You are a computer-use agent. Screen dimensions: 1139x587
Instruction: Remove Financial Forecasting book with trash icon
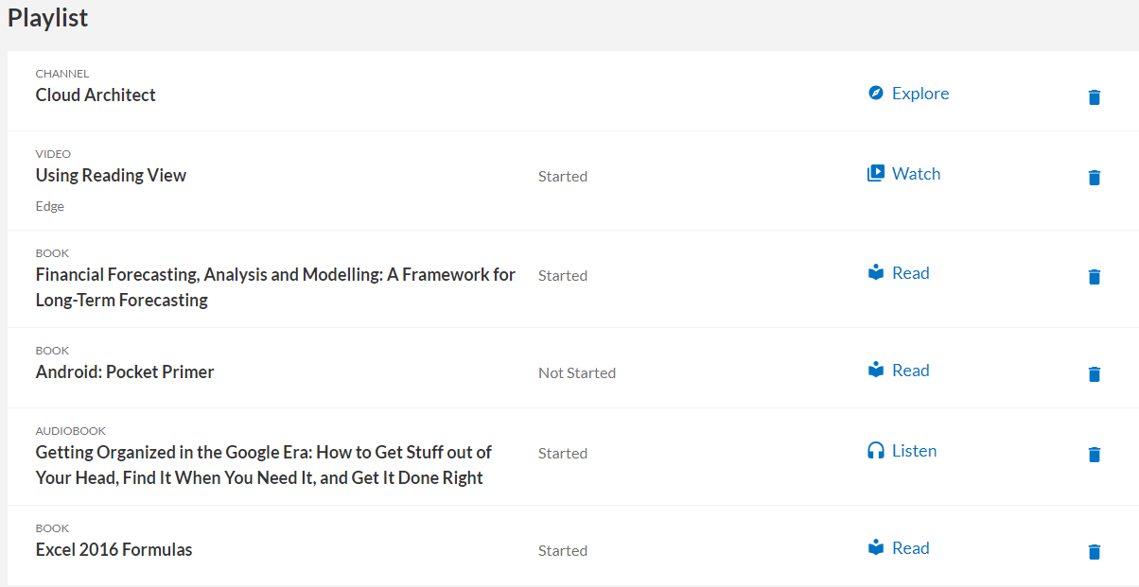coord(1095,276)
